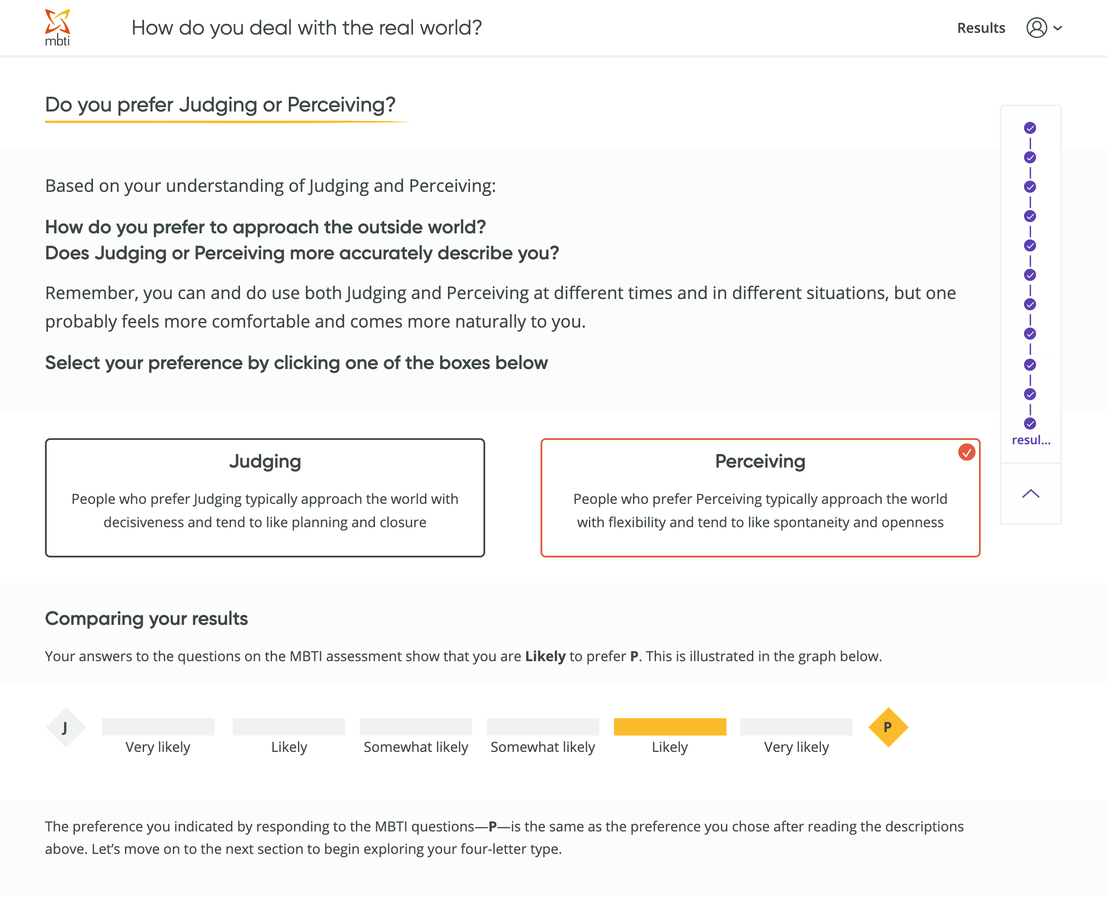Open the Results menu item
1107x917 pixels.
click(x=980, y=28)
